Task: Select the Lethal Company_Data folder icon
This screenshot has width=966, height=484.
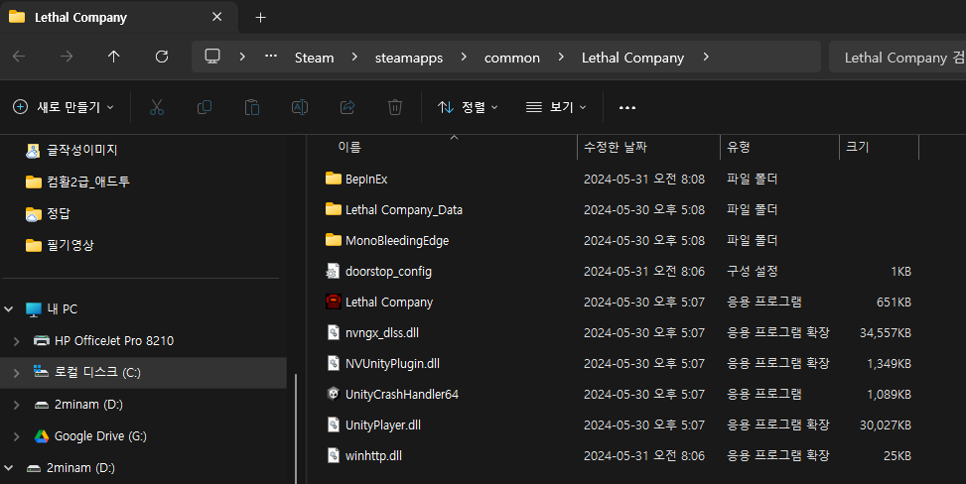Action: [334, 209]
